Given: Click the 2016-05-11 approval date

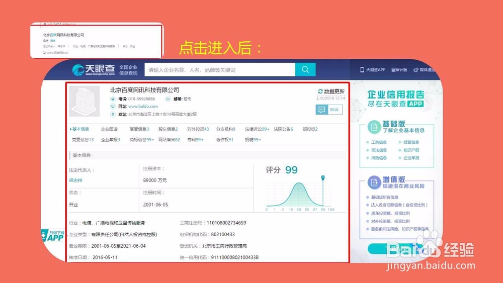Looking at the screenshot, I should pyautogui.click(x=105, y=257).
